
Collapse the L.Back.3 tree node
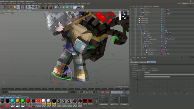pyautogui.click(x=139, y=27)
